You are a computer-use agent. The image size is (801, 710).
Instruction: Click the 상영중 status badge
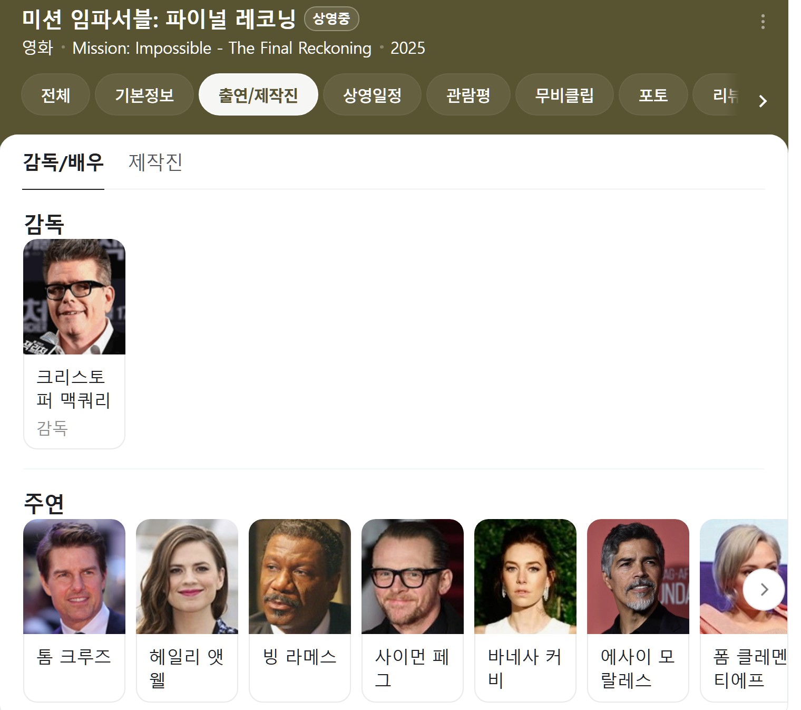[331, 19]
